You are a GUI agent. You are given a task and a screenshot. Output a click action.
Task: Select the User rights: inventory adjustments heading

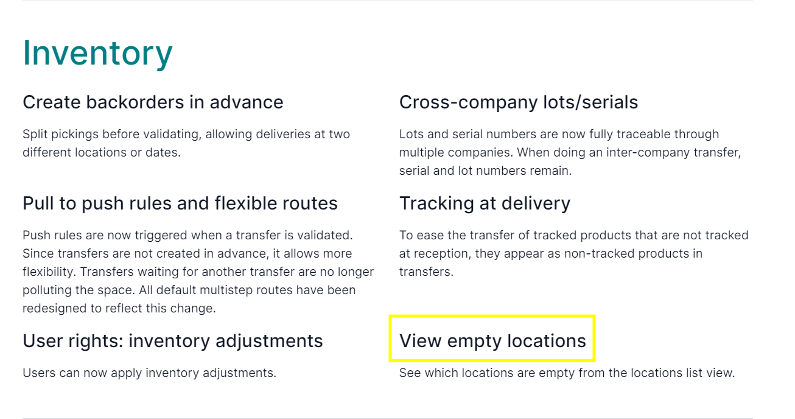173,341
